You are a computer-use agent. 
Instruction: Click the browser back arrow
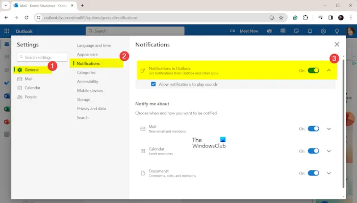coord(6,17)
